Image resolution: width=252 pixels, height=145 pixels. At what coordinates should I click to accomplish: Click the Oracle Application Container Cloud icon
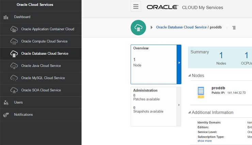pyautogui.click(x=14, y=29)
